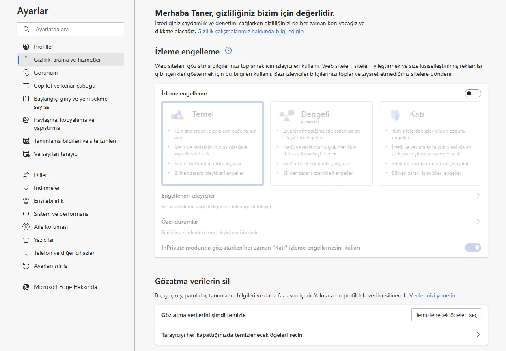Click the Yazıcılar printer icon
The height and width of the screenshot is (351, 506).
26,240
